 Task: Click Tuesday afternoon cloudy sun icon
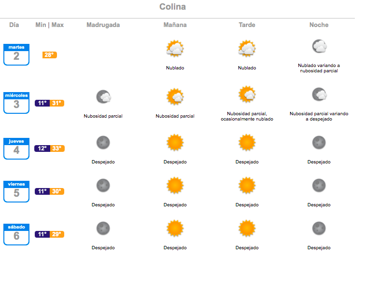point(247,49)
